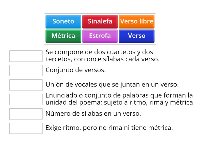Click the answer box for the rhythm-without-rhyme clue
The image size is (200, 150).
tap(26, 128)
